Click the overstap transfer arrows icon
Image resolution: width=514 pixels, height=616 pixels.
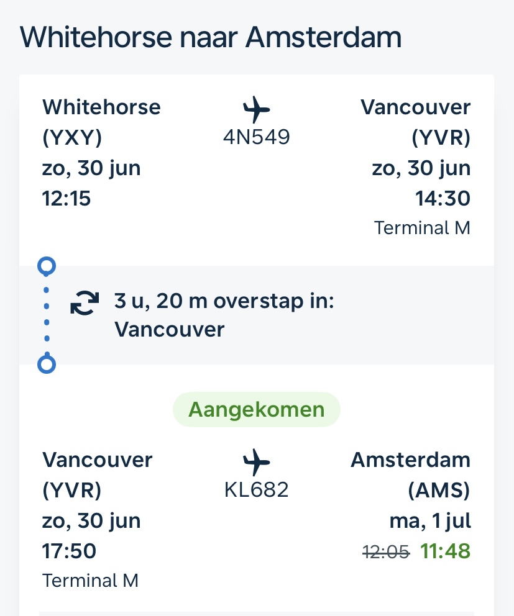click(x=85, y=303)
